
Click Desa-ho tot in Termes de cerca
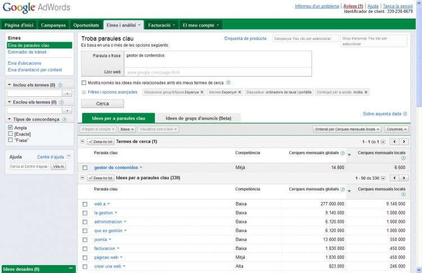tap(101, 142)
